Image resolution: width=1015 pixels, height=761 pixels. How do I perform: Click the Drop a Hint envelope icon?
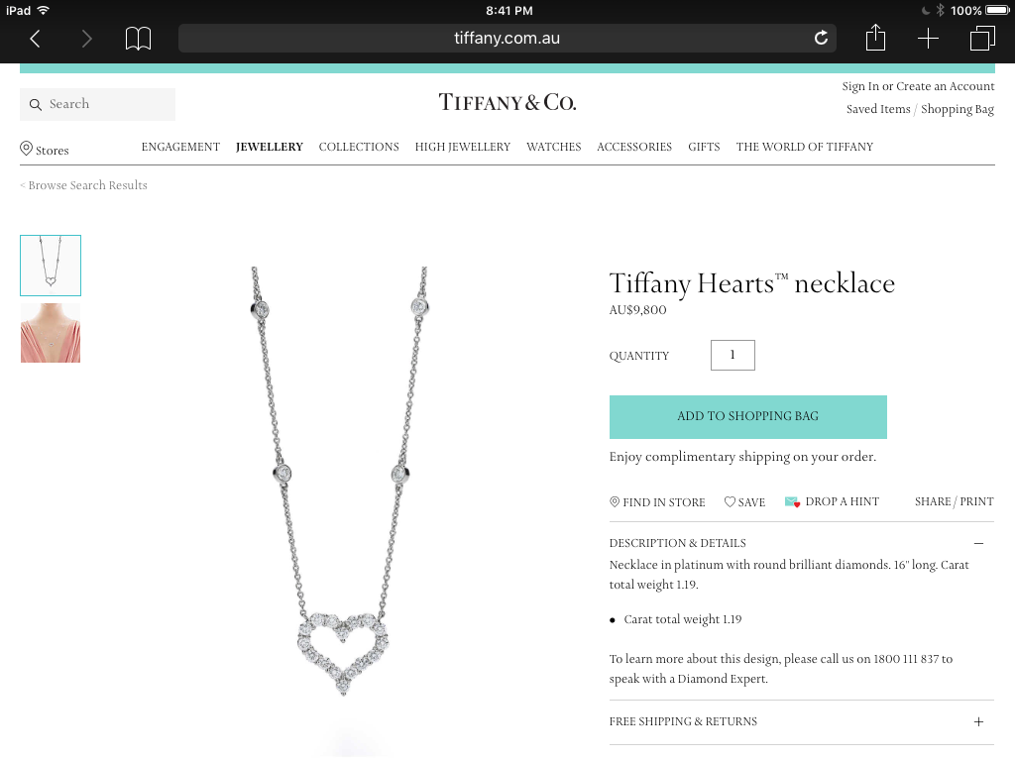[792, 501]
